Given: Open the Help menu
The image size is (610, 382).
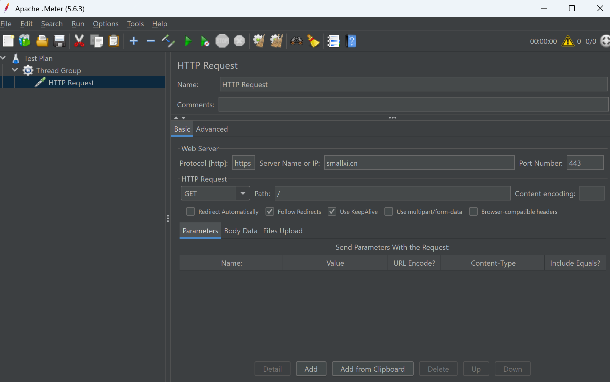Looking at the screenshot, I should click(x=159, y=24).
